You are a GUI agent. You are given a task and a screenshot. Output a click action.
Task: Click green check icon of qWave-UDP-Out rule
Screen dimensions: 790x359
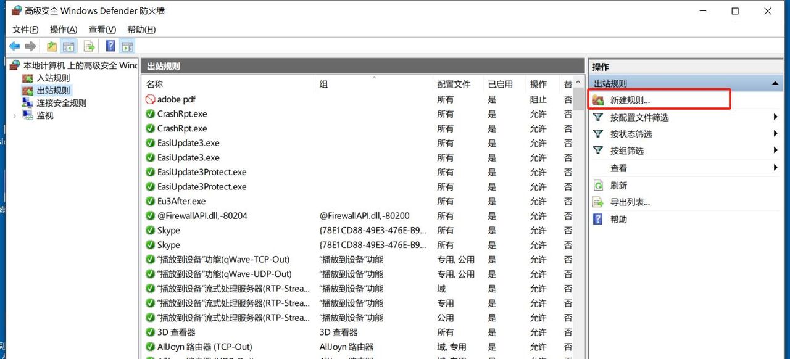(150, 274)
